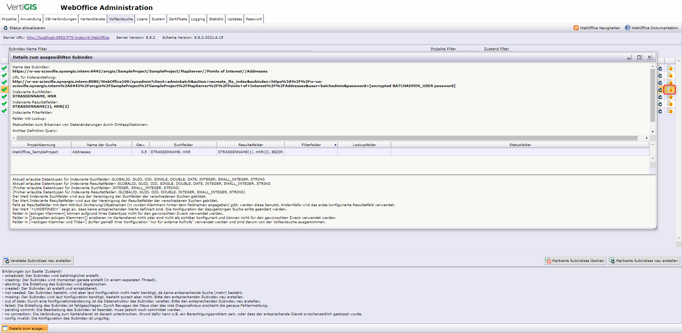
Task: Click the Markierte Subindizes neu erstellen button
Action: pyautogui.click(x=644, y=261)
